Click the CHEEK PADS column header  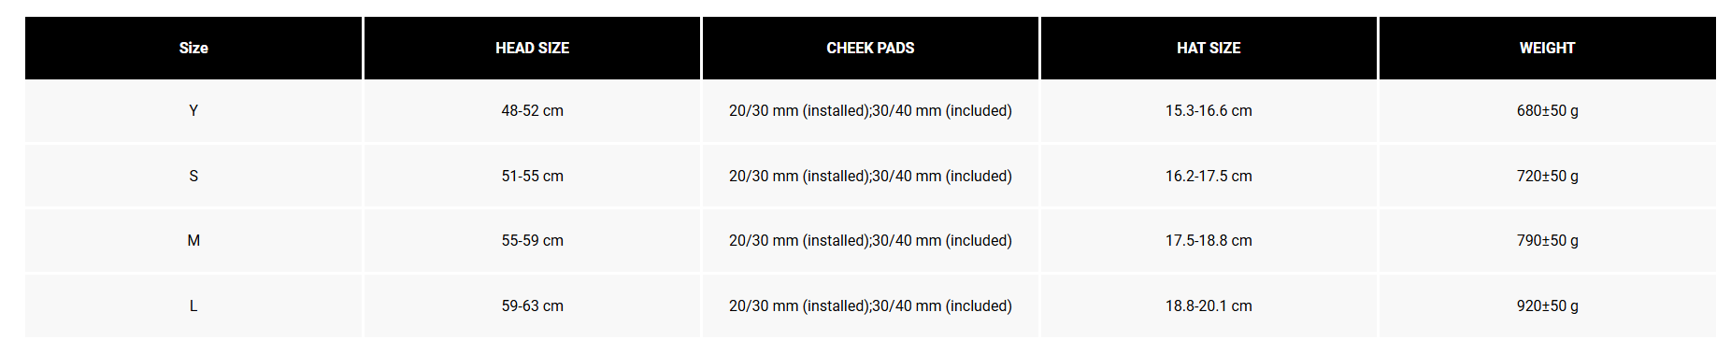(870, 48)
